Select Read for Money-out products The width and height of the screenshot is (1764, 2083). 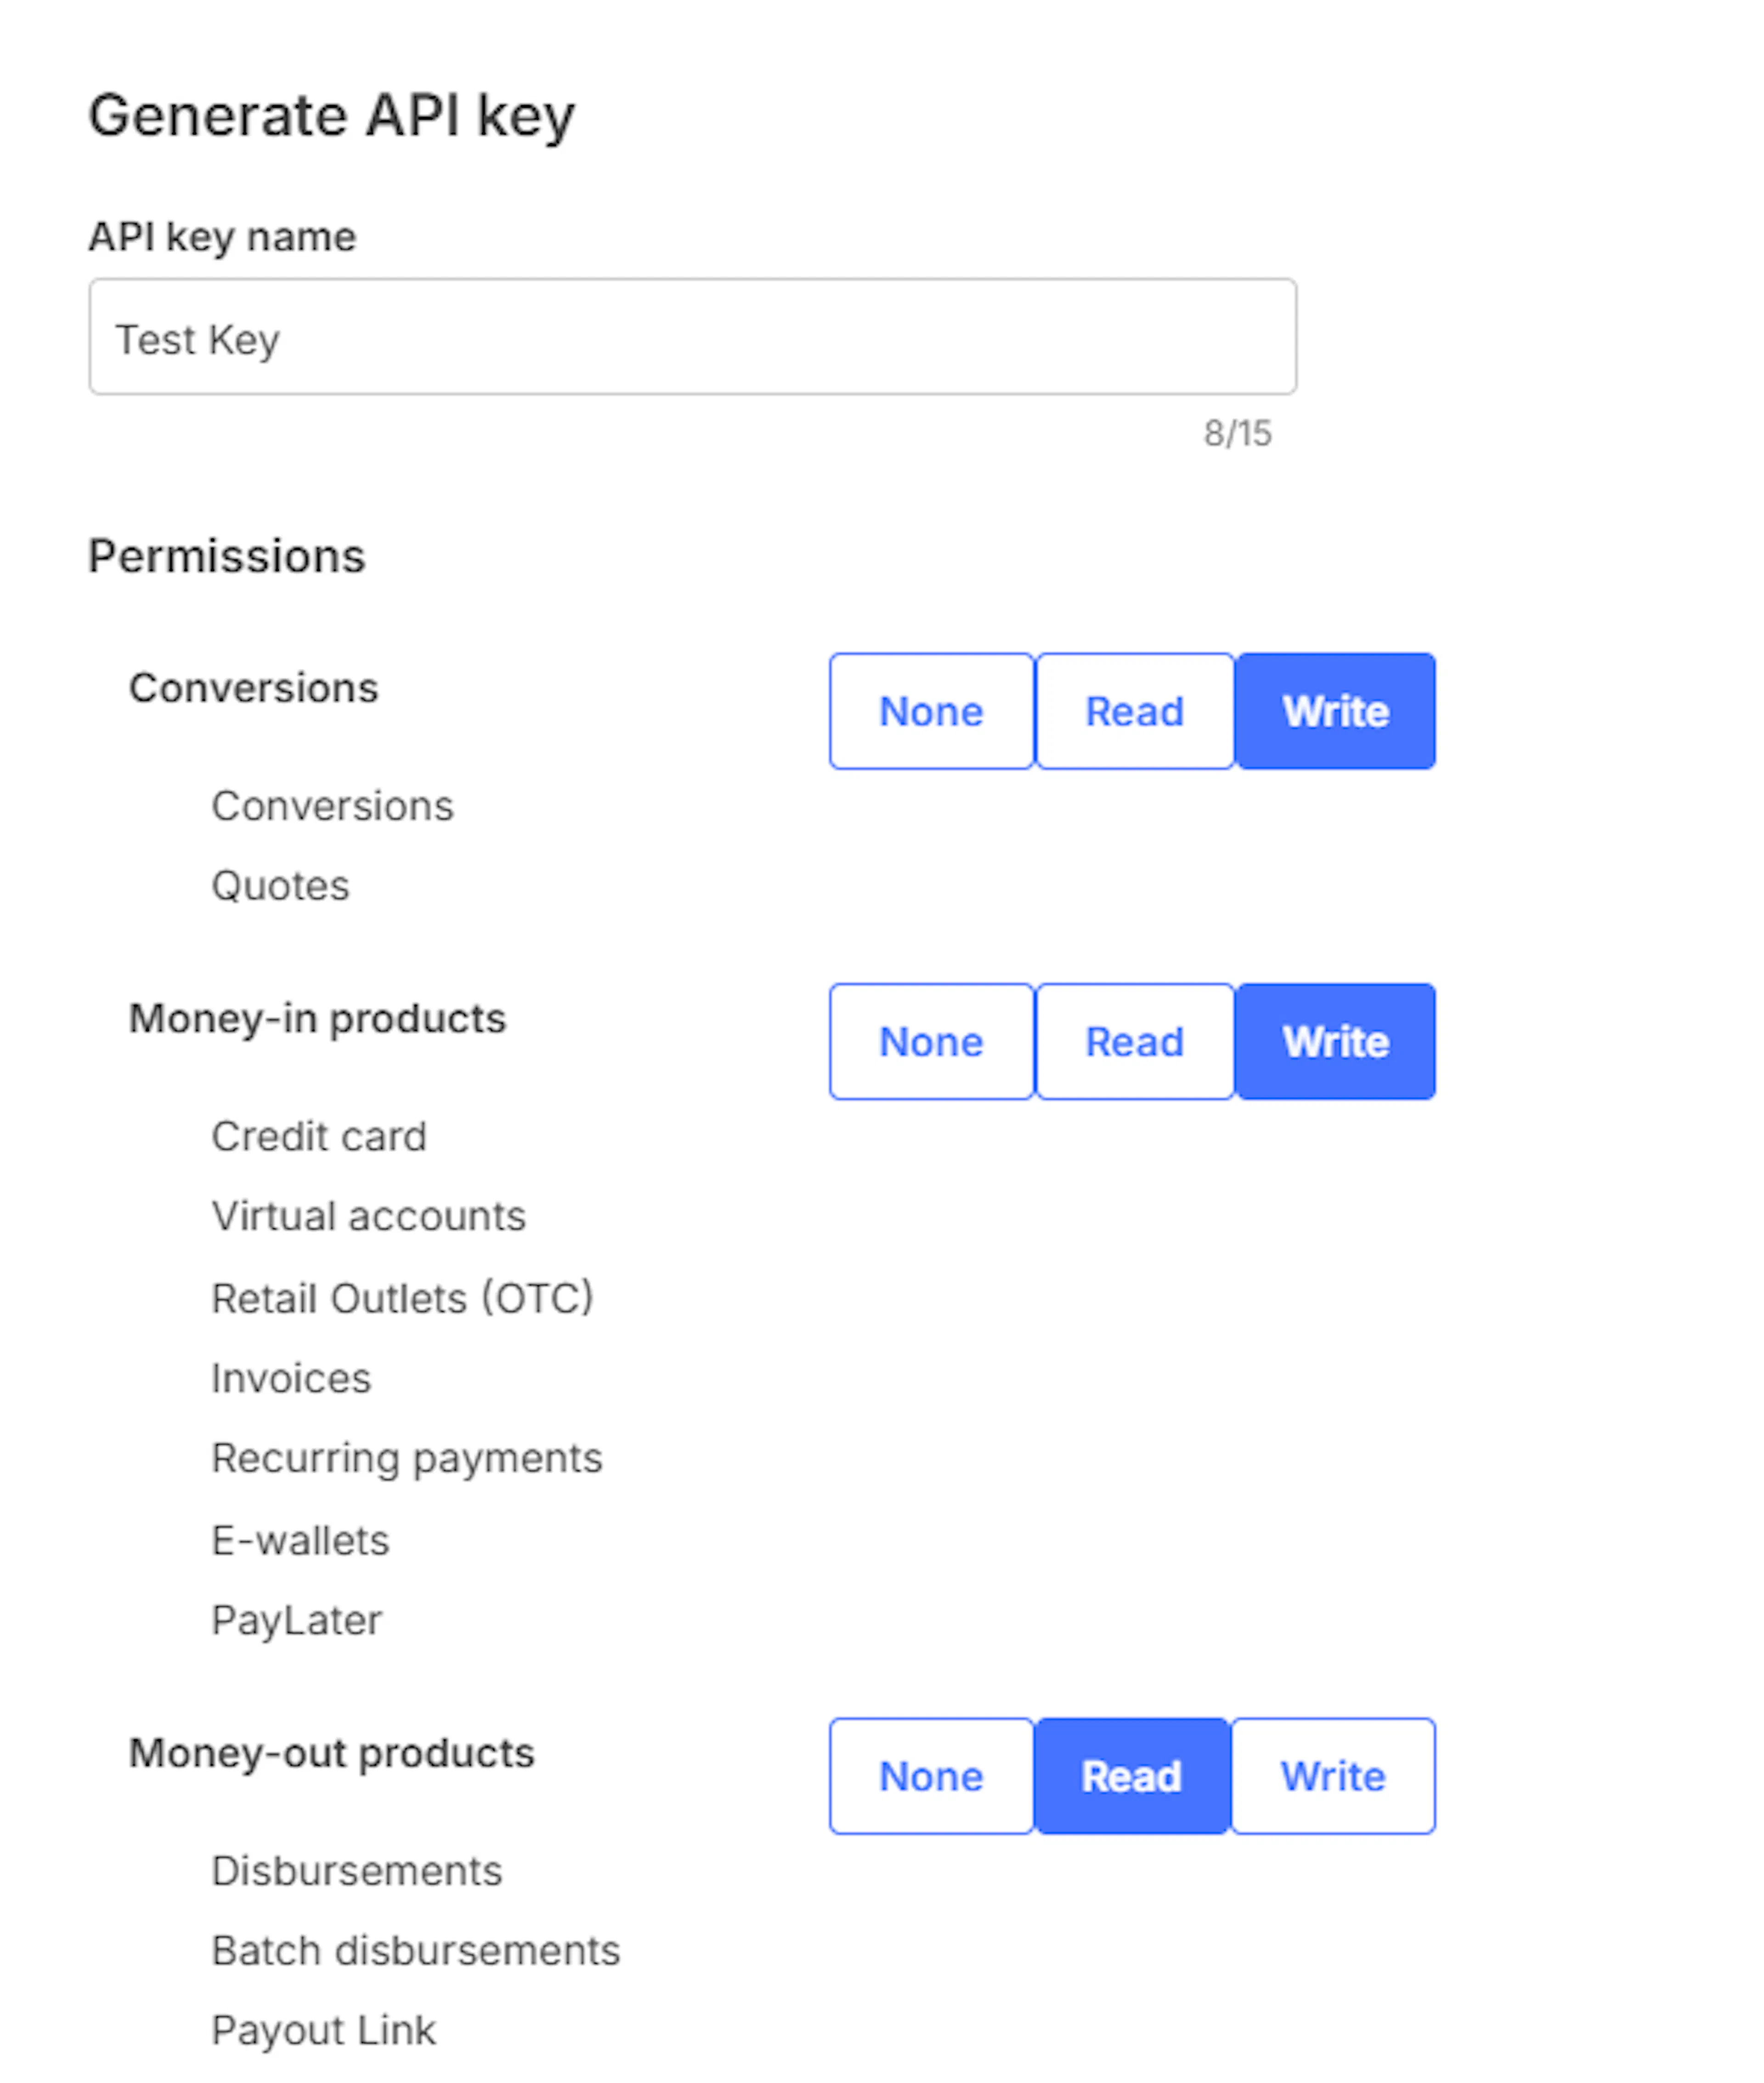tap(1131, 1776)
